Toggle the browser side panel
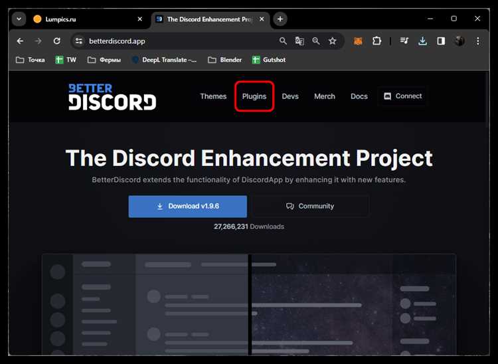Image resolution: width=498 pixels, height=364 pixels. tap(441, 41)
